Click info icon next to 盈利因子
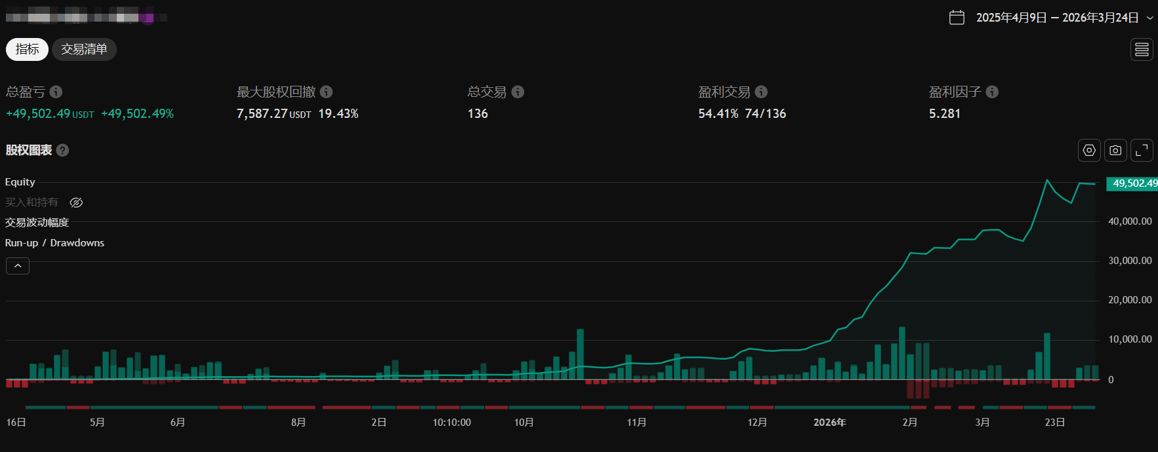The height and width of the screenshot is (452, 1158). coord(992,92)
